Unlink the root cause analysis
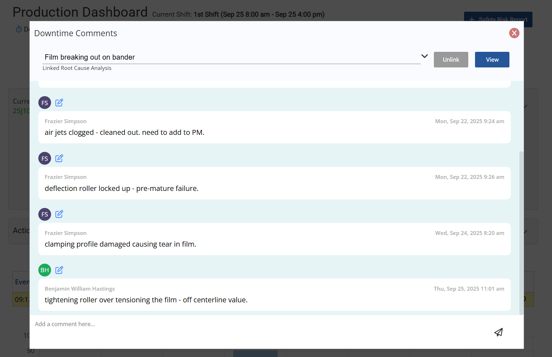 pos(451,60)
